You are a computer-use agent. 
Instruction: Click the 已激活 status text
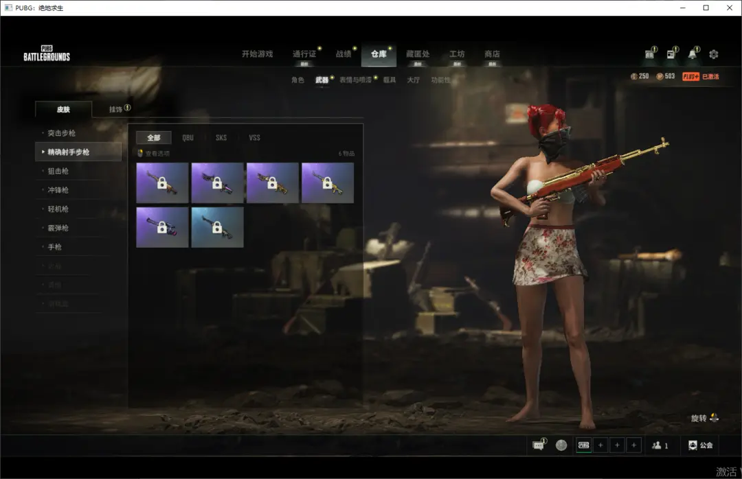click(710, 77)
